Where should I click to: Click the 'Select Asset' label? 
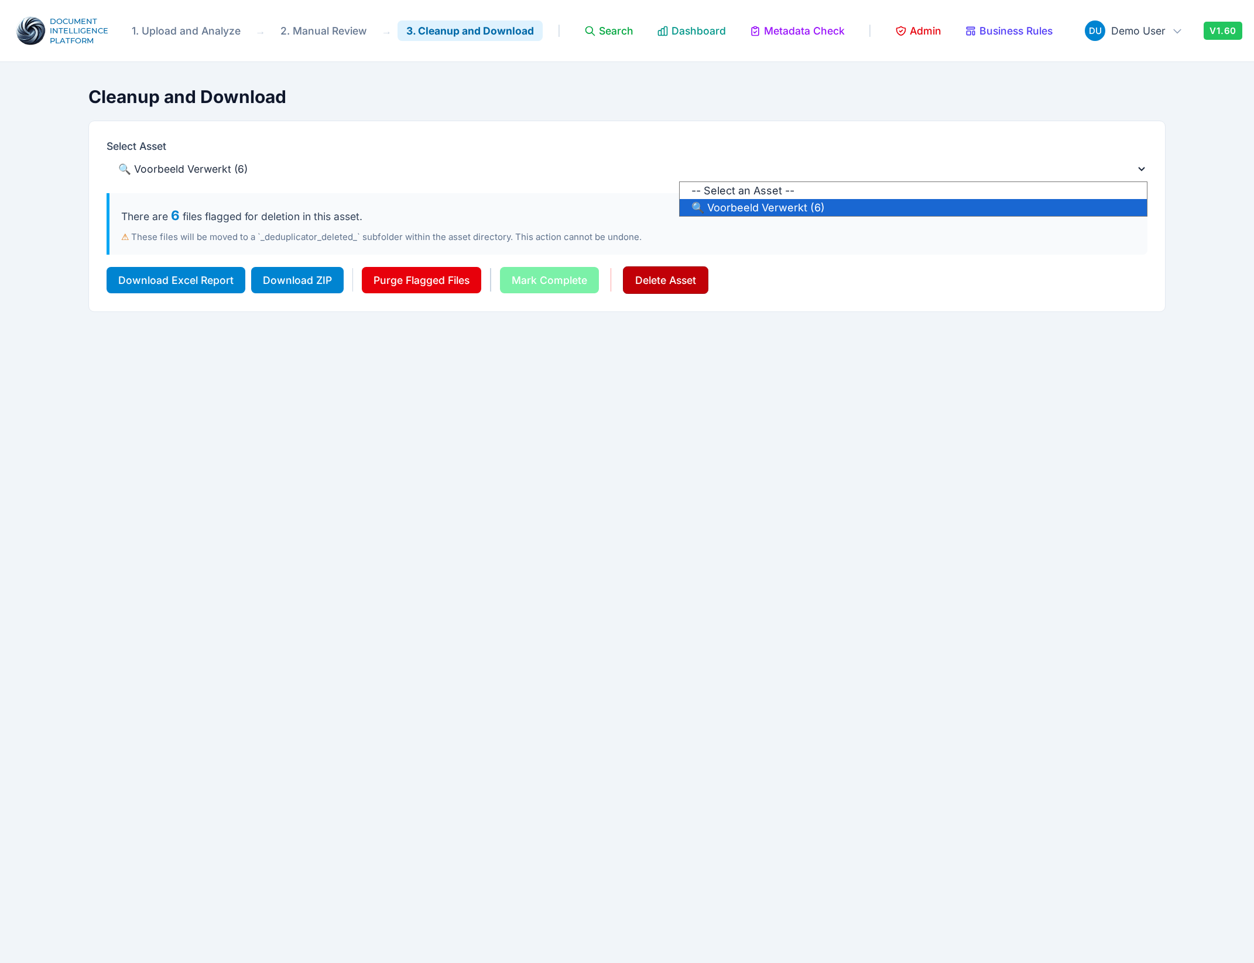pyautogui.click(x=136, y=146)
